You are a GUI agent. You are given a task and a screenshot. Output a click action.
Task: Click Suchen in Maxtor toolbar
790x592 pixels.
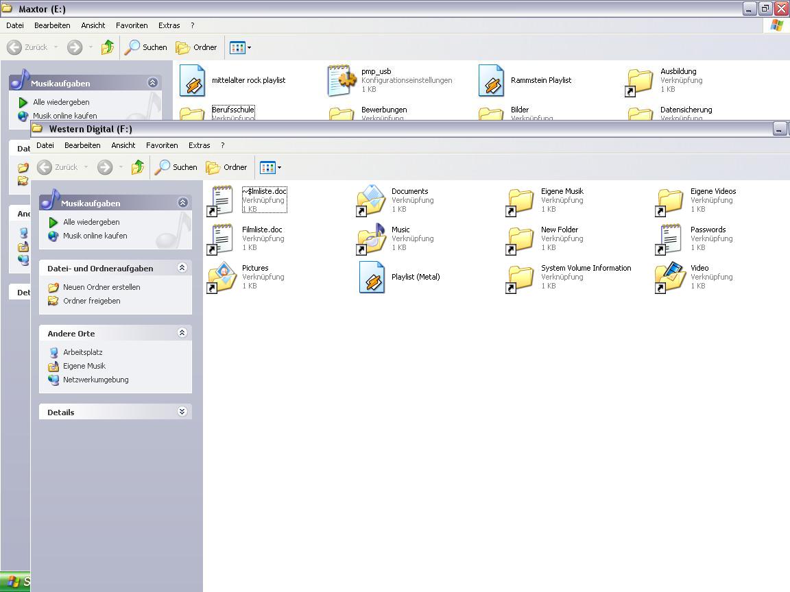pyautogui.click(x=145, y=47)
